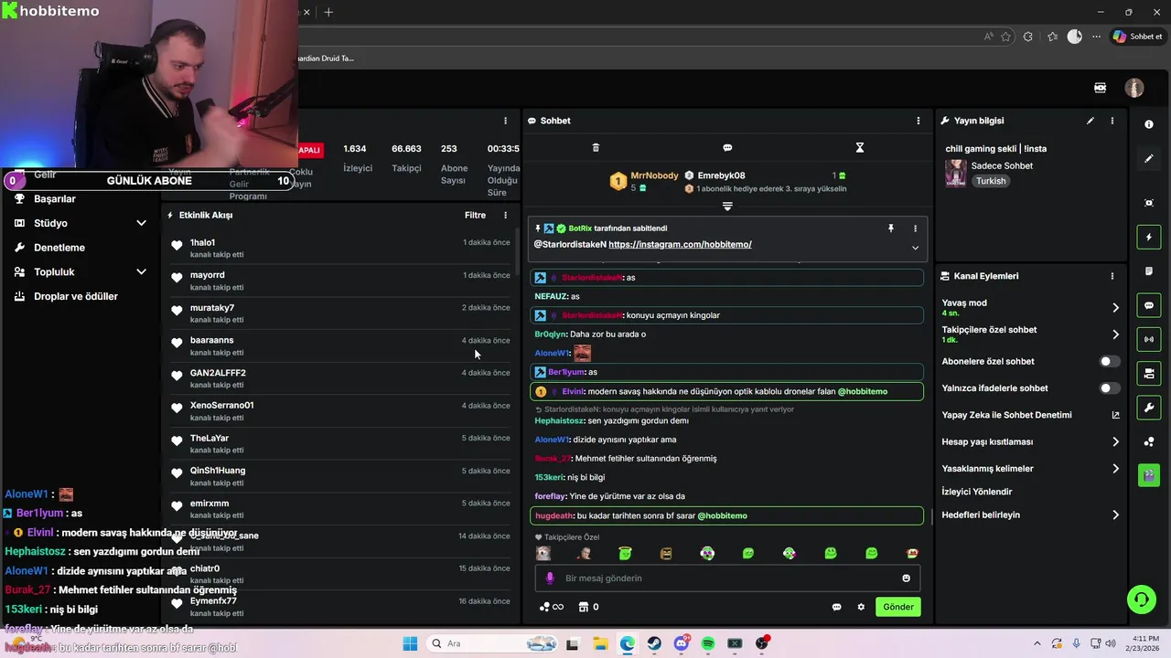Clear chat with the trash icon

click(x=596, y=147)
